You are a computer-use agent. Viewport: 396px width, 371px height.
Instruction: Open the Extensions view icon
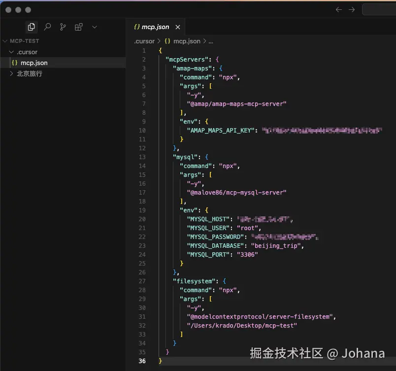(78, 27)
